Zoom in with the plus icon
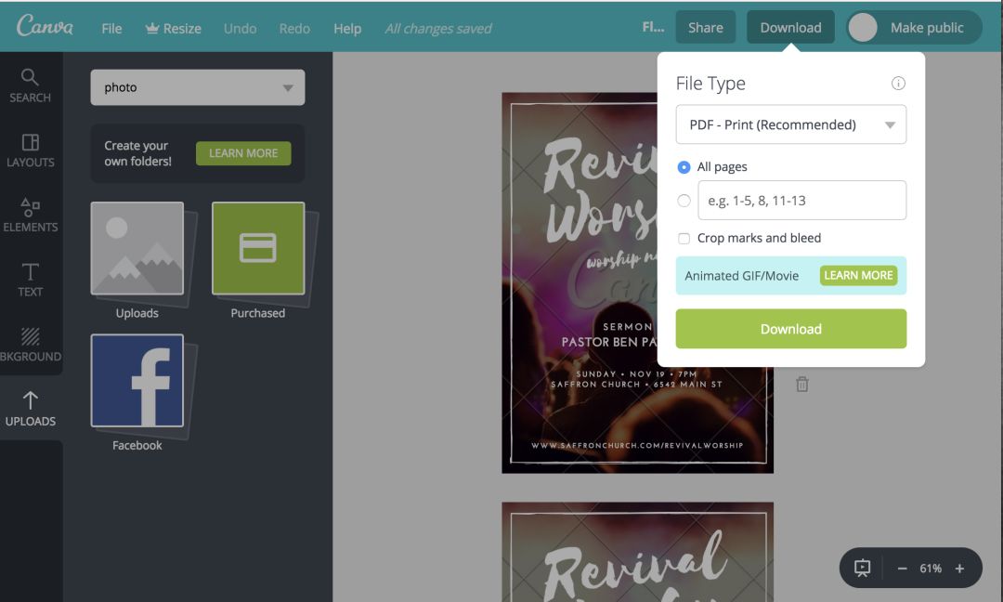Viewport: 1003px width, 602px height. coord(959,569)
